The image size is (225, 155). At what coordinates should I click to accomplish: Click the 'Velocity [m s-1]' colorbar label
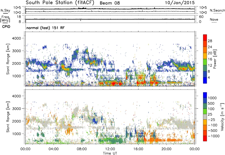tap(222, 117)
